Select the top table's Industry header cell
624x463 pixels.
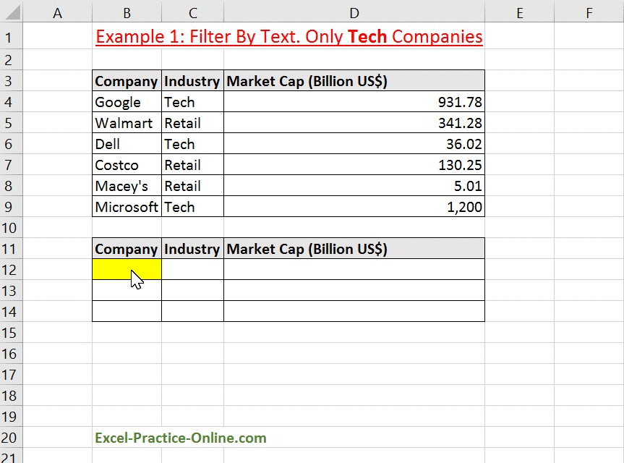point(192,81)
